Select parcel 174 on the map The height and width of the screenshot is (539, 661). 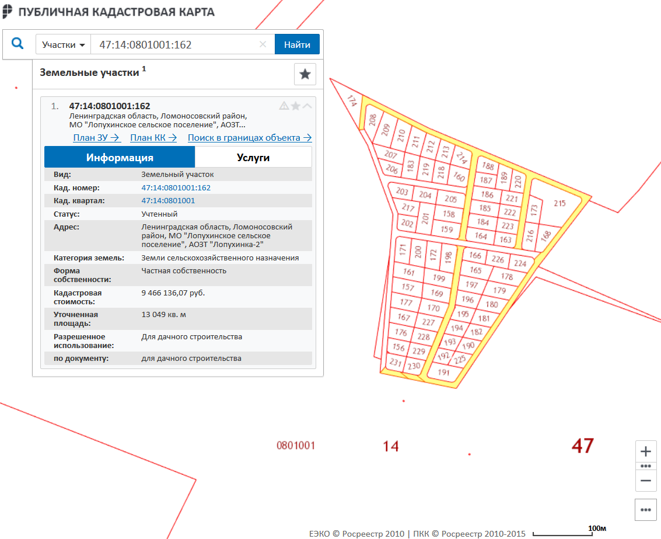352,100
